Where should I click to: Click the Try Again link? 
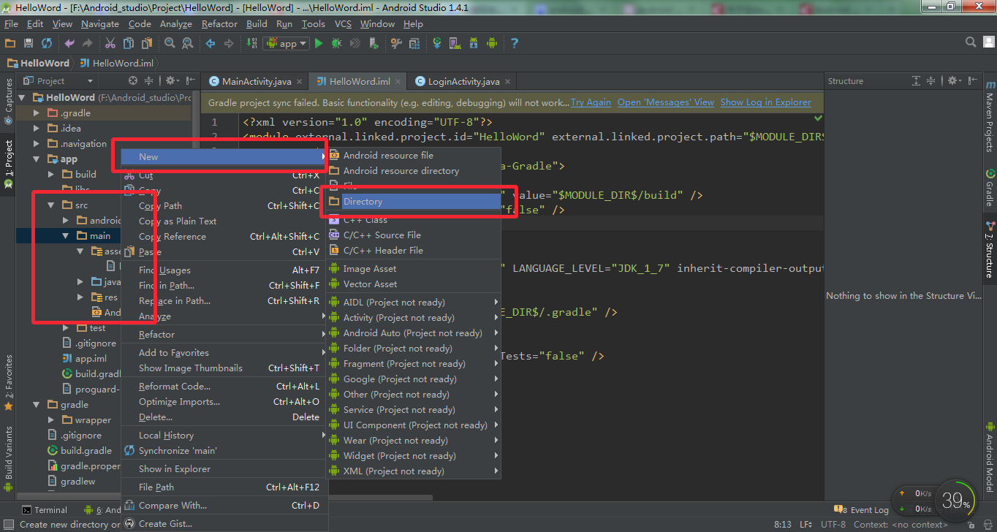(591, 102)
